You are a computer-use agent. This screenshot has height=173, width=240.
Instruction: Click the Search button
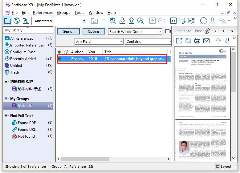pyautogui.click(x=68, y=31)
